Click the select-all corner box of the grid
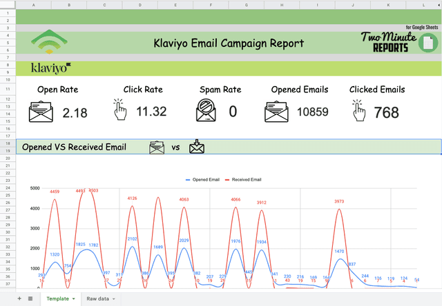The image size is (442, 306). [x=8, y=5]
